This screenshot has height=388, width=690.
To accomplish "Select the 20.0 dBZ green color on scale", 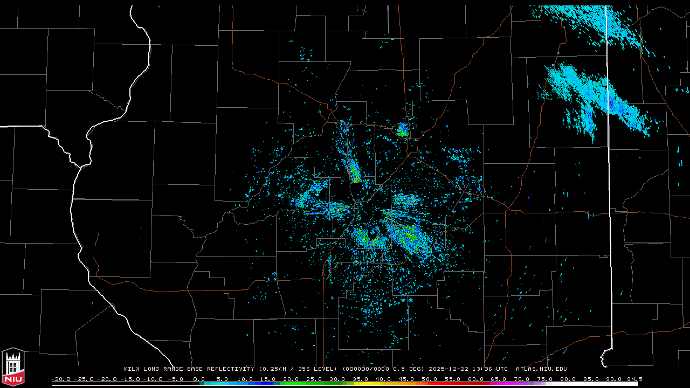I will (x=291, y=384).
